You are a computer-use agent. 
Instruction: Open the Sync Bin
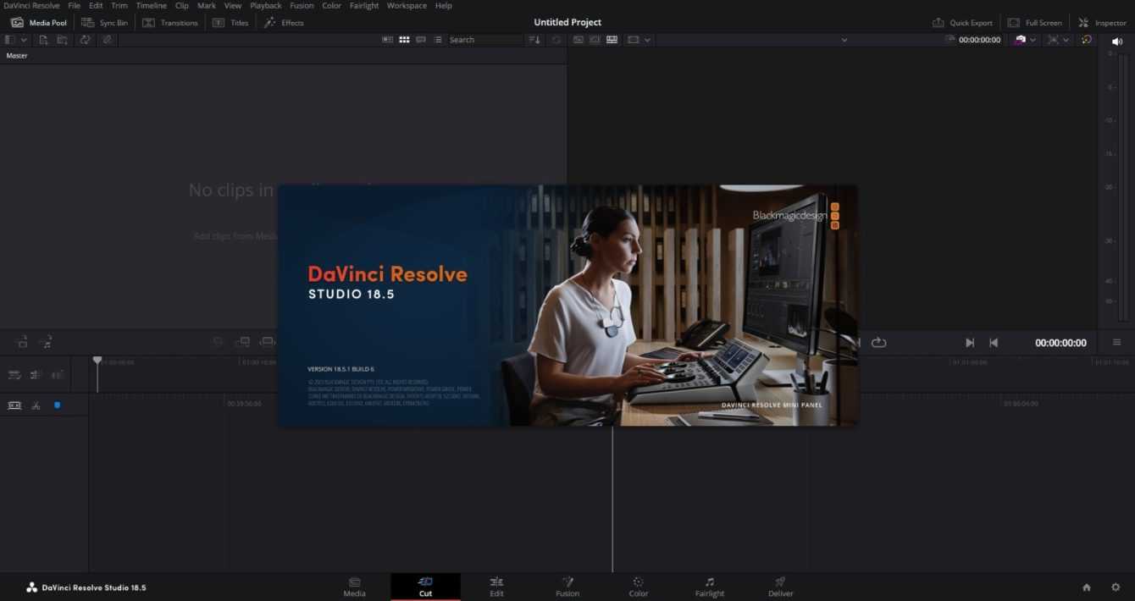pyautogui.click(x=105, y=22)
